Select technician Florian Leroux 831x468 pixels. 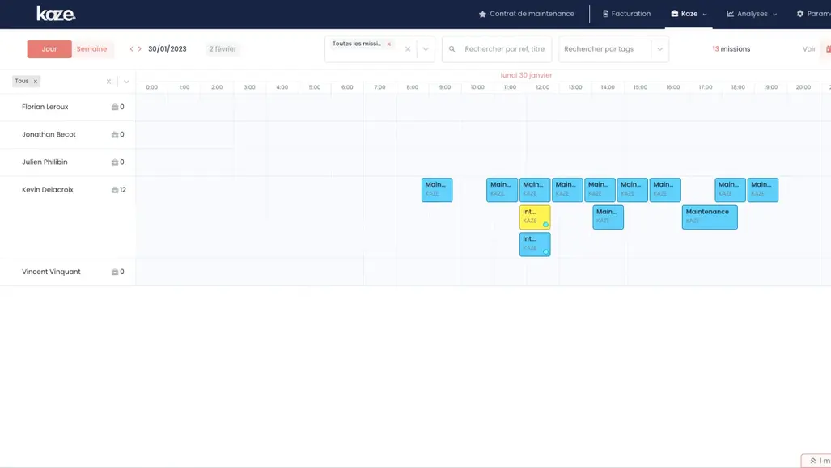tap(45, 107)
